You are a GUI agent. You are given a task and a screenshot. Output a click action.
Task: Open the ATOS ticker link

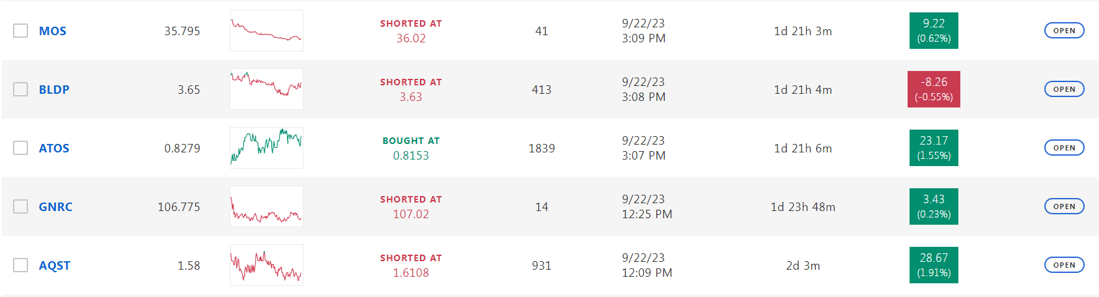[x=54, y=148]
